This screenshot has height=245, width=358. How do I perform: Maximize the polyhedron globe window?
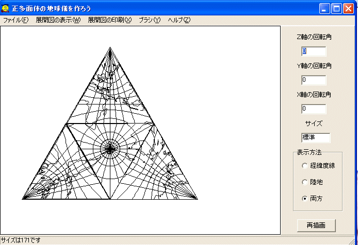[336, 9]
